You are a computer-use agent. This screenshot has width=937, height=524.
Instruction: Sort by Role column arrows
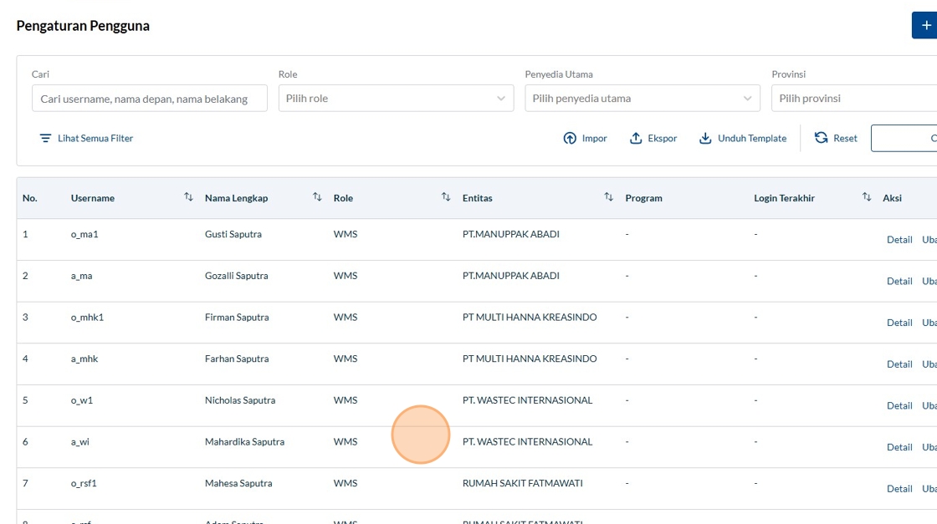click(x=446, y=197)
